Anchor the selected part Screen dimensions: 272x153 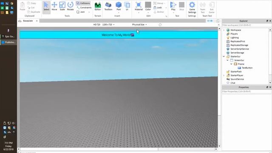[159, 12]
